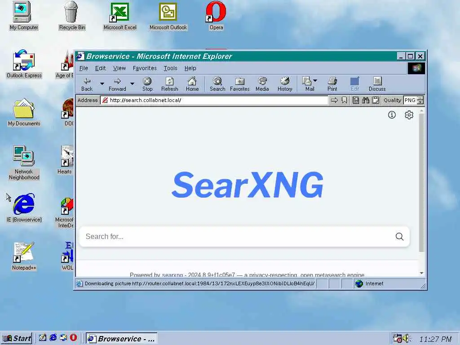Select the My Documents folder icon
460x345 pixels.
point(24,112)
